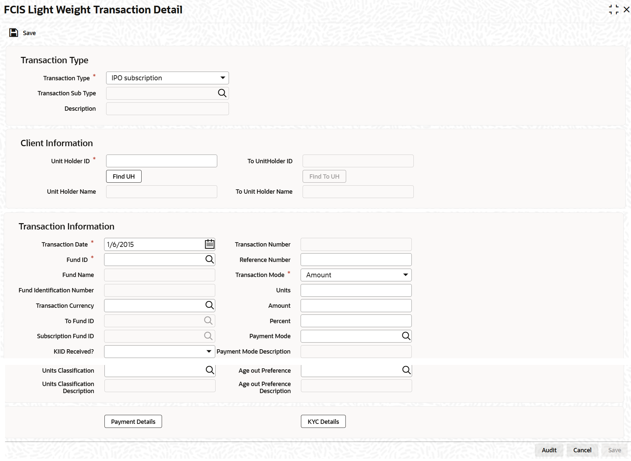Open KYC Details
The height and width of the screenshot is (461, 631).
click(x=323, y=422)
